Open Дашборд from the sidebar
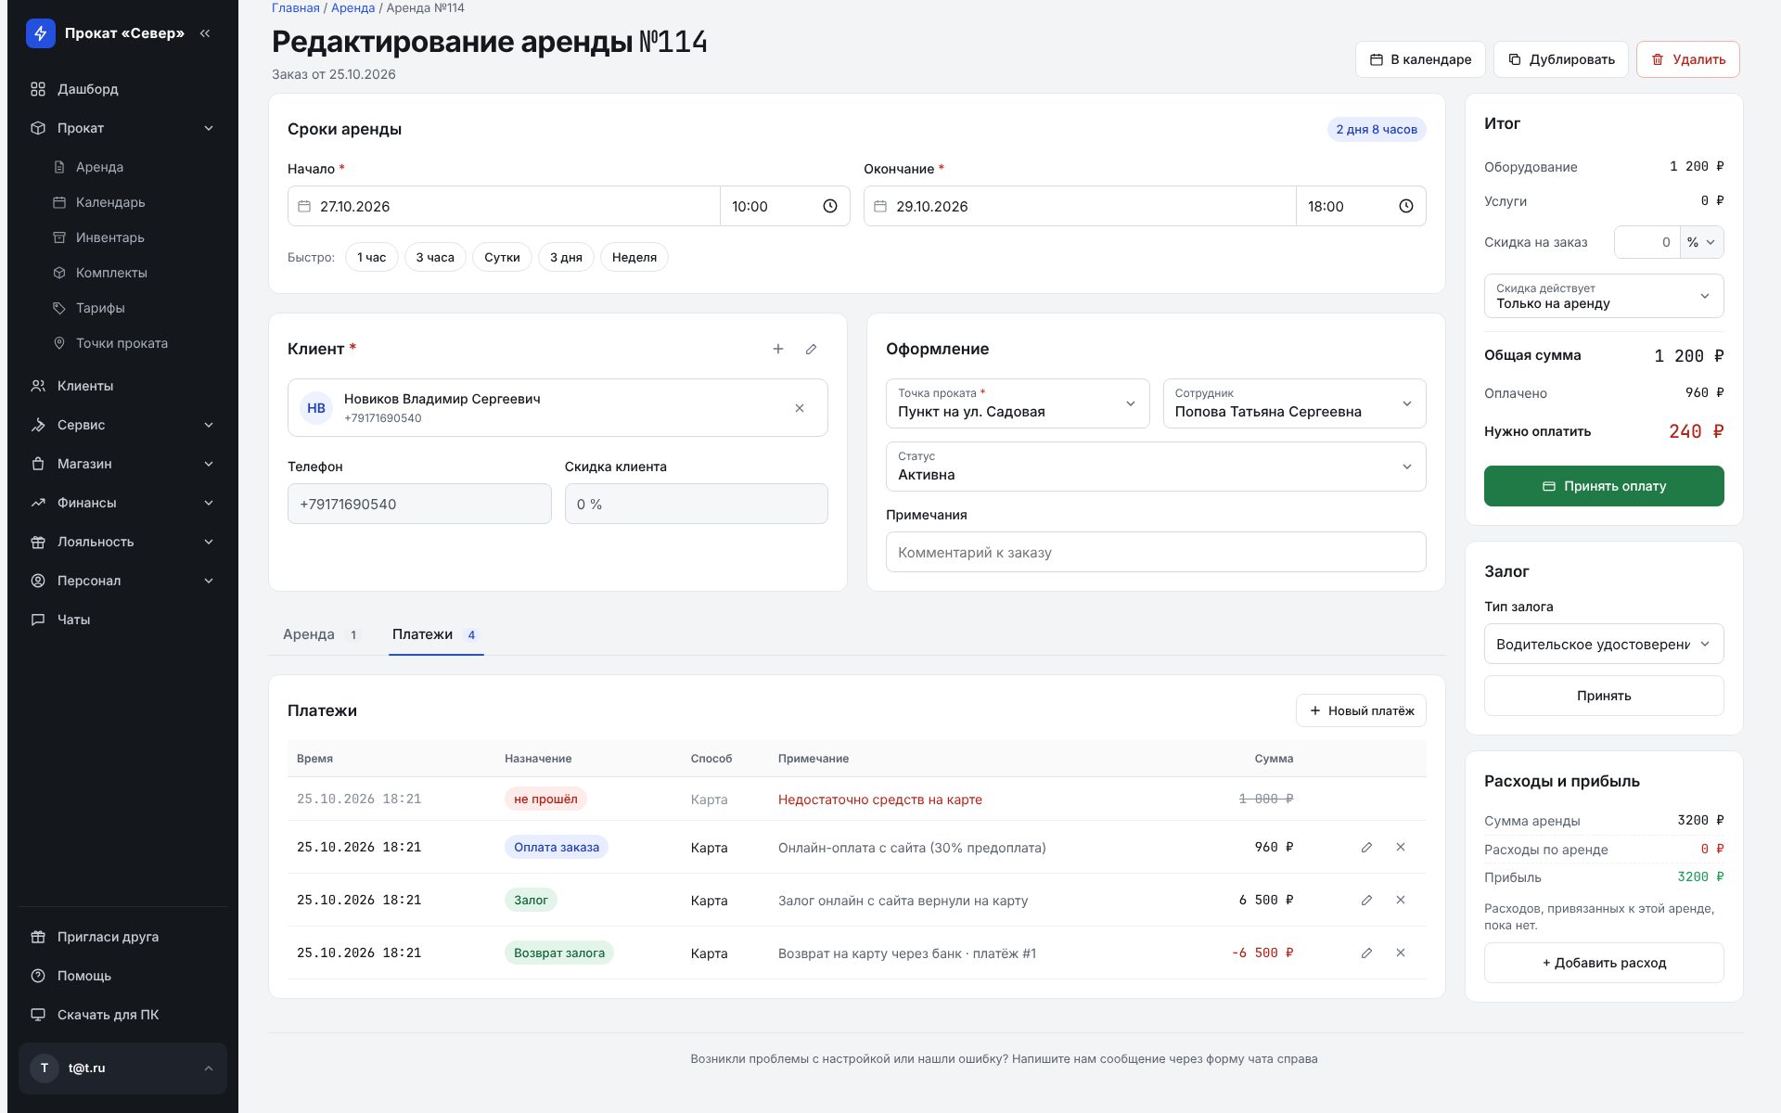This screenshot has width=1781, height=1113. tap(122, 89)
